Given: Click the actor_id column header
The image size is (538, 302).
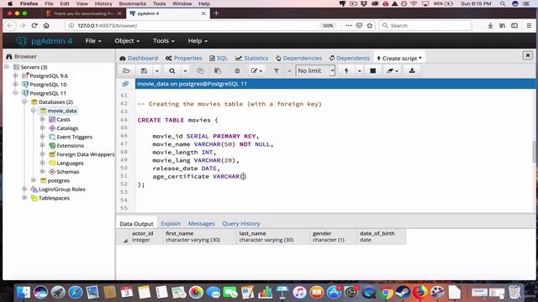Looking at the screenshot, I should pos(145,237).
